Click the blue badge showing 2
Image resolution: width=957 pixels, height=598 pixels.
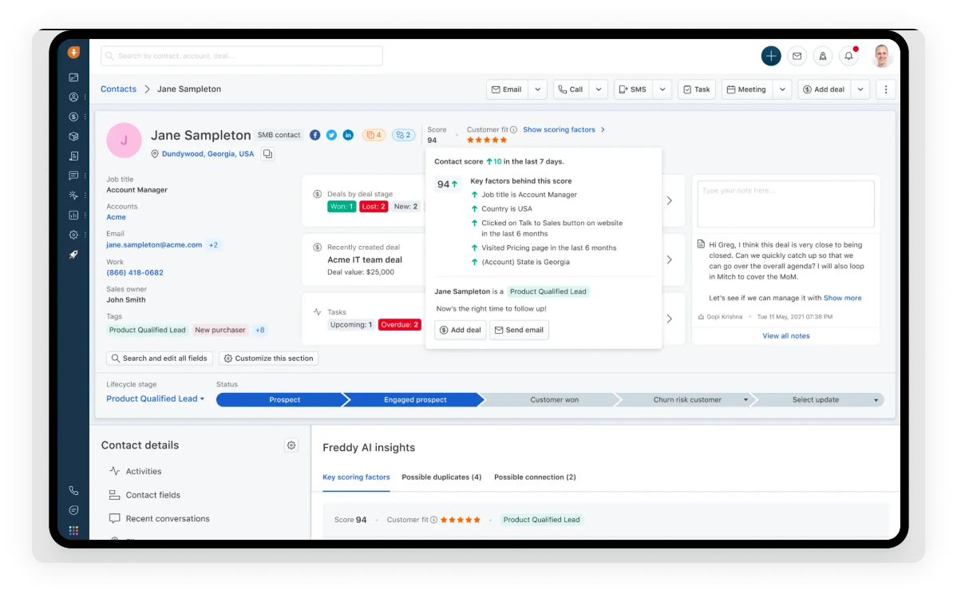coord(403,135)
